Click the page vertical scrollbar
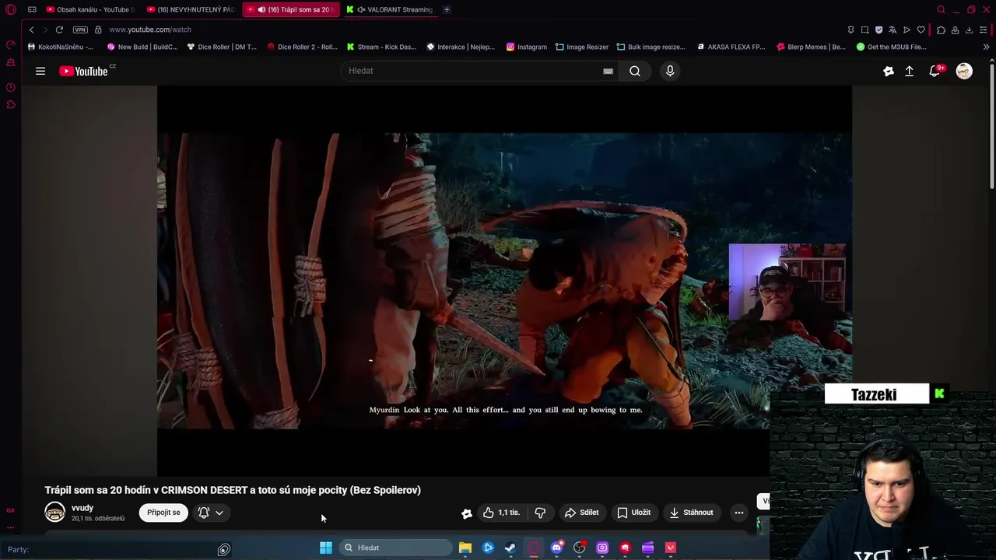Viewport: 996px width, 560px height. [x=991, y=124]
